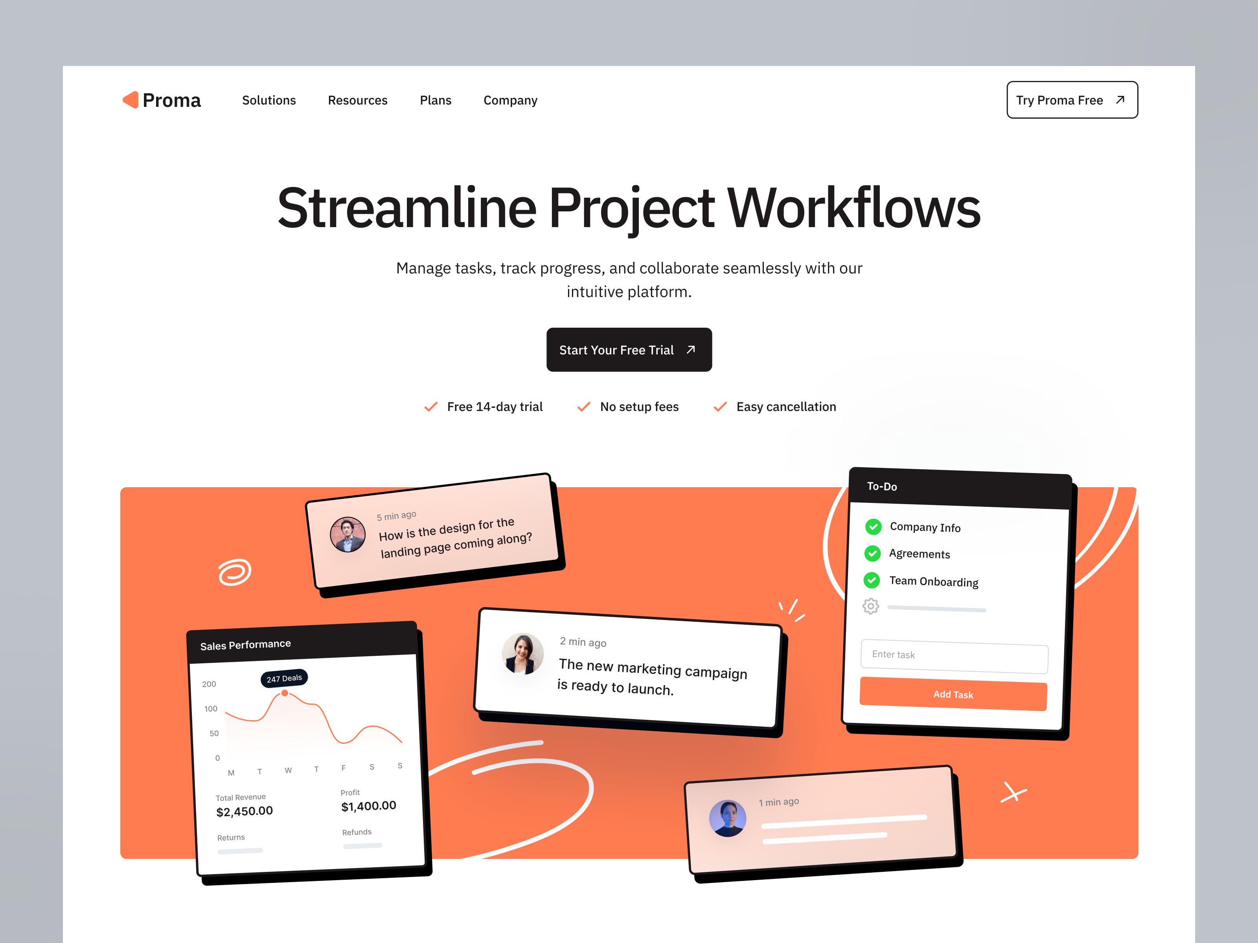Click the Sales Performance card header
This screenshot has width=1258, height=943.
coord(303,643)
